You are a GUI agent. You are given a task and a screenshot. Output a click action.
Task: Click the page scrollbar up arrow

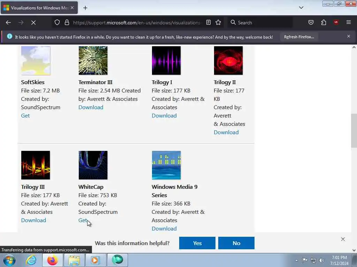click(354, 47)
